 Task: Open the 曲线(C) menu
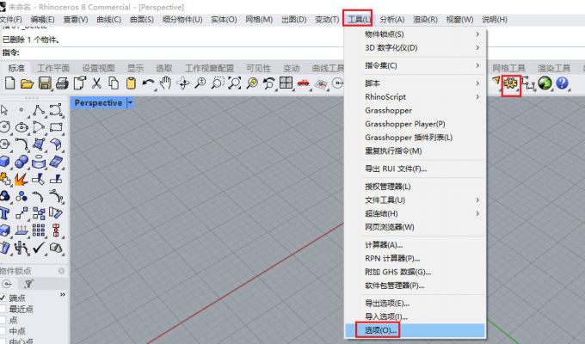pyautogui.click(x=108, y=20)
